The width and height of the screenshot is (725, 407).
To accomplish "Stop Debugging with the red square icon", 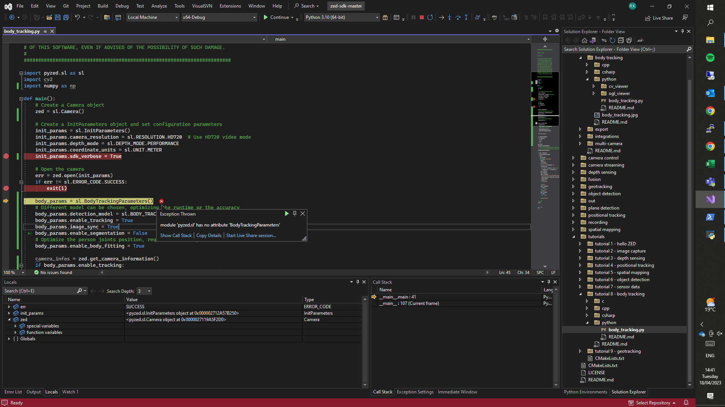I will click(x=421, y=17).
